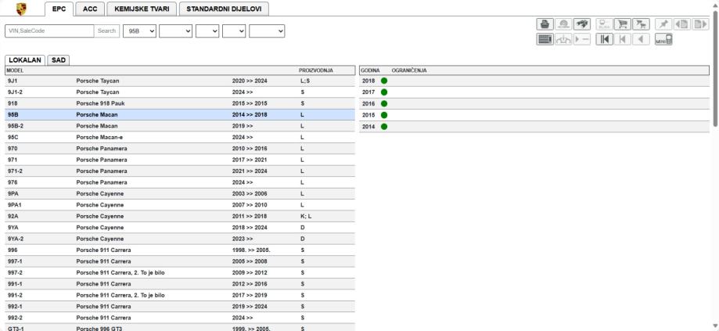This screenshot has height=331, width=719.
Task: Select the 95B Porsche Macan row
Action: 180,114
